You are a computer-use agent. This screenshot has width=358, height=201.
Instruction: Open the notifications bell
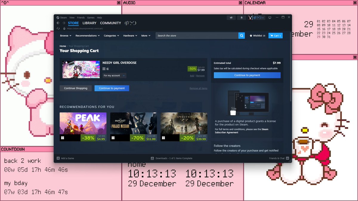tap(242, 18)
